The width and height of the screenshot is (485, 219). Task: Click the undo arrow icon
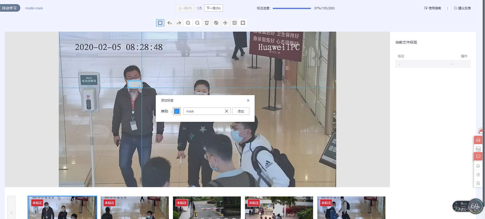click(x=170, y=23)
